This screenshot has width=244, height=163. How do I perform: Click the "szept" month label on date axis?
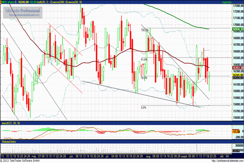[x=184, y=156]
